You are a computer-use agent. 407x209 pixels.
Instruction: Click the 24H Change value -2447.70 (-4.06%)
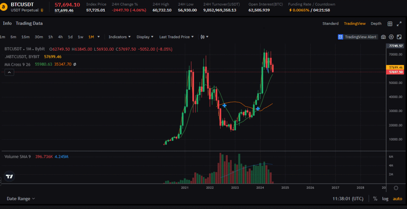129,10
